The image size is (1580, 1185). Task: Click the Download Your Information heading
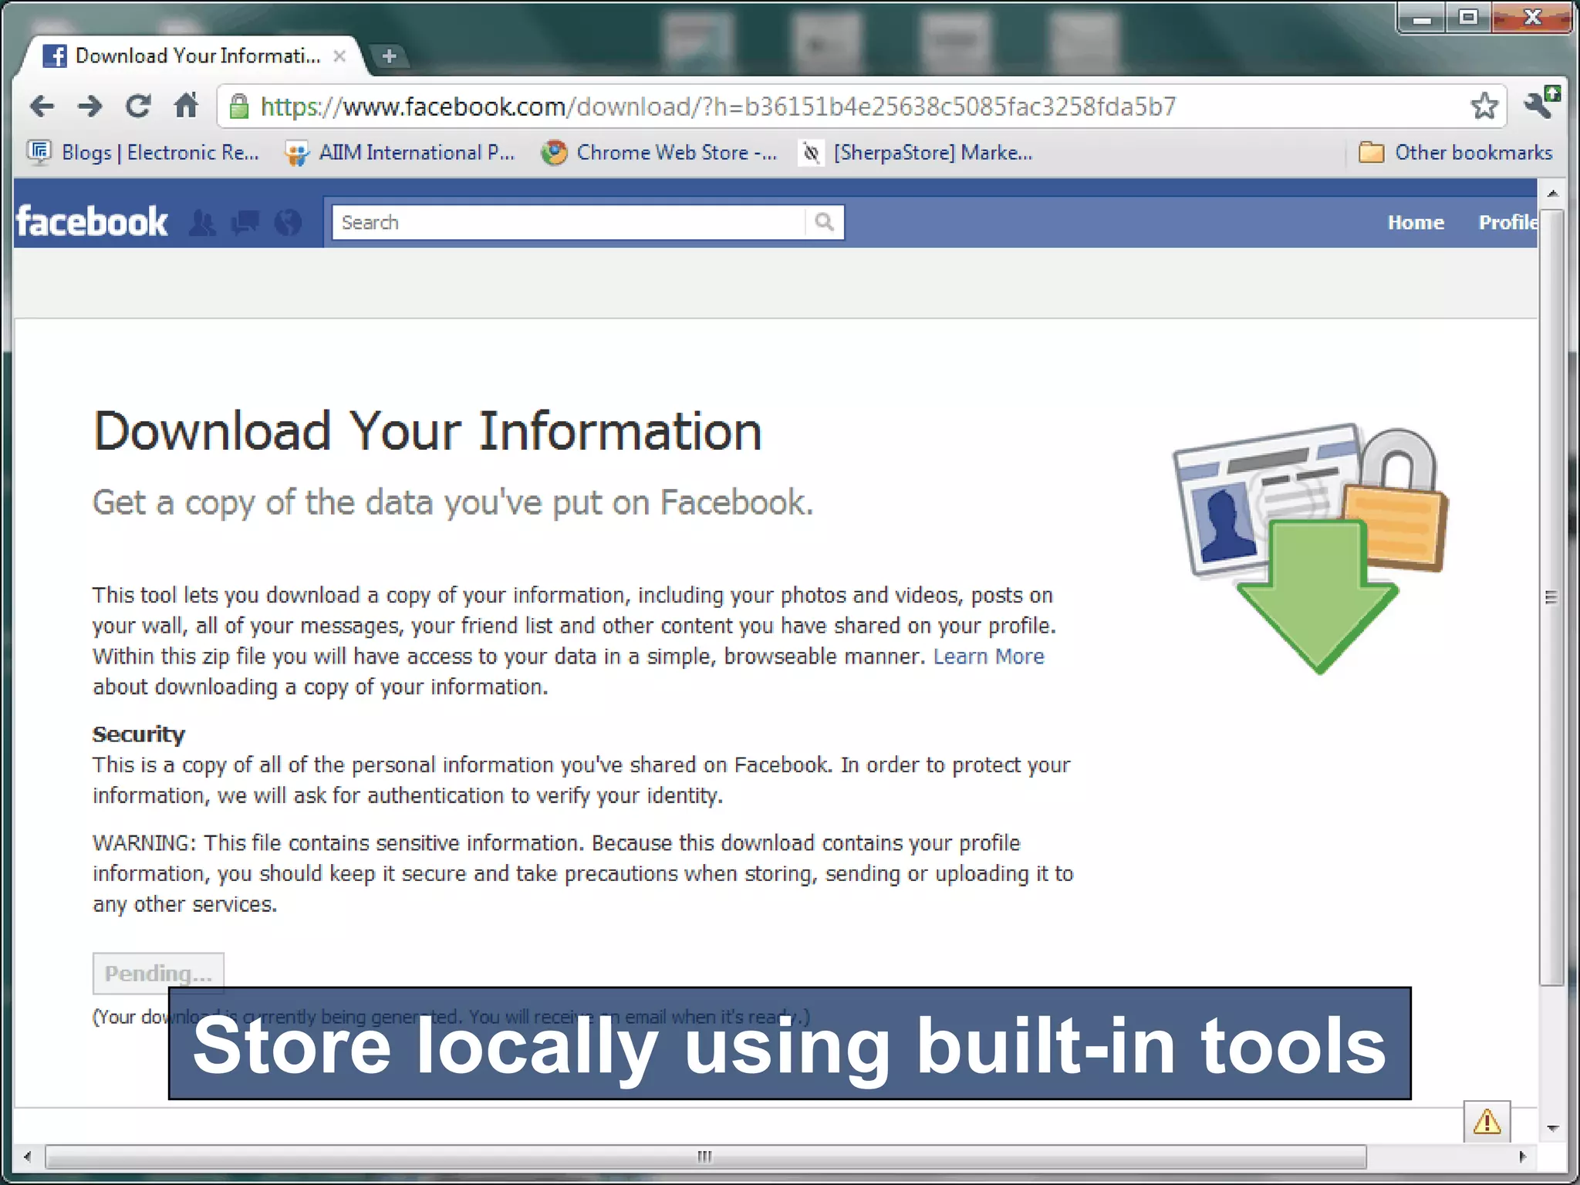(x=427, y=430)
